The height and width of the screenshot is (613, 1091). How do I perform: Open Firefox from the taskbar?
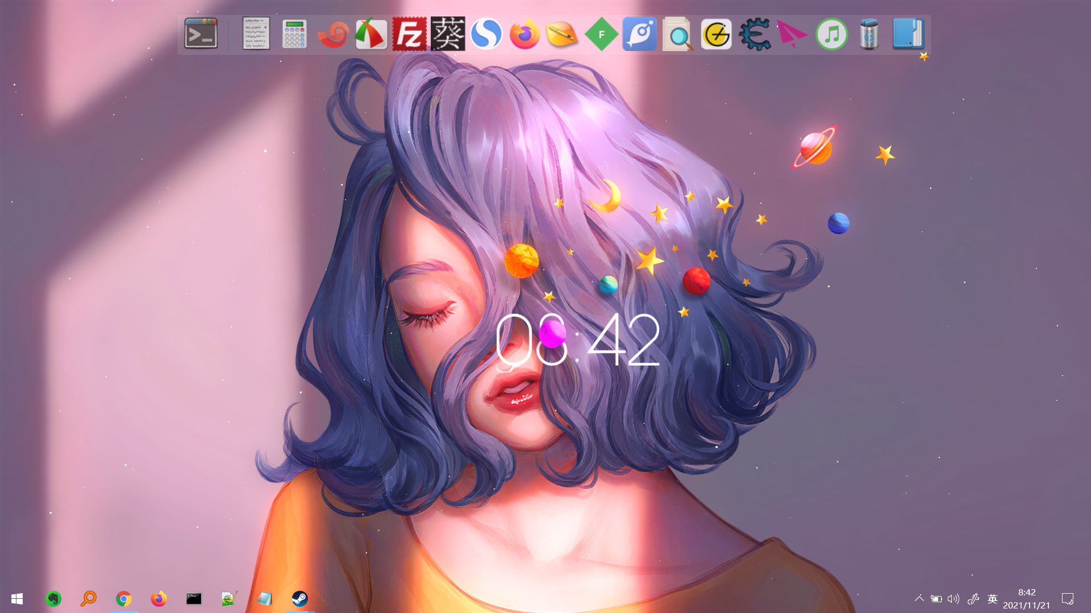tap(159, 599)
